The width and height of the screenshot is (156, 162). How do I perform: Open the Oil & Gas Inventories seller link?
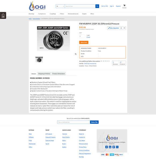pos(90,64)
